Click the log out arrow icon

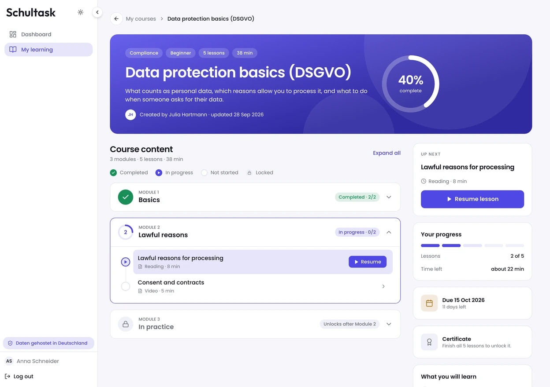tap(7, 376)
